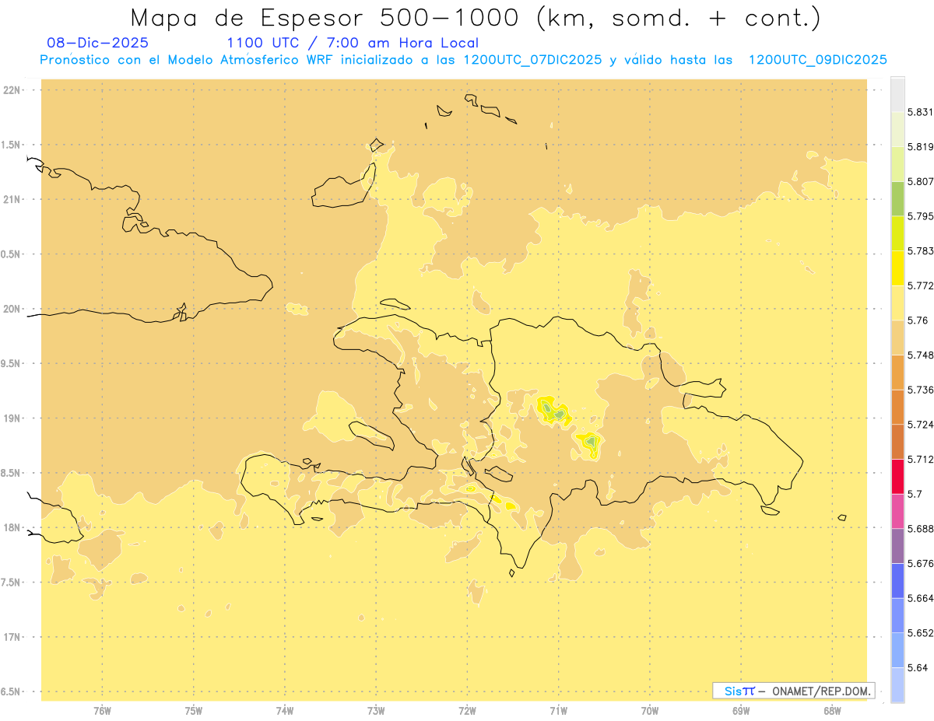Viewport: 934px width, 721px height.
Task: Click the legend value 5.652
Action: pyautogui.click(x=920, y=633)
